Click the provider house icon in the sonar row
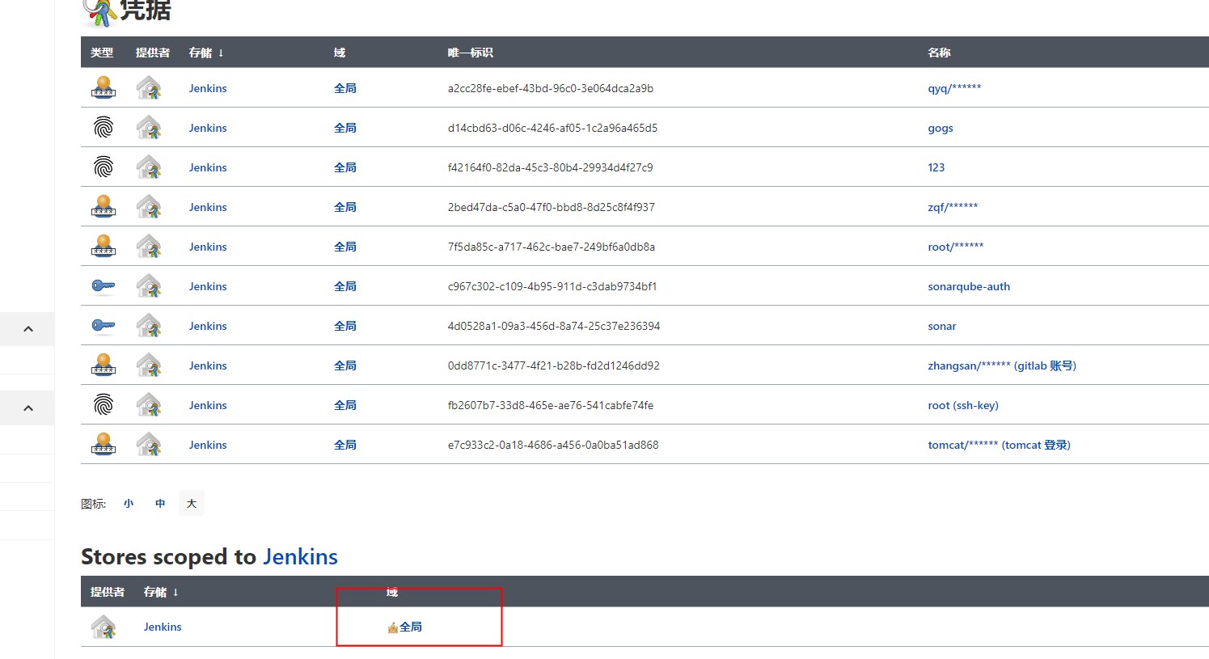This screenshot has height=659, width=1209. point(149,325)
